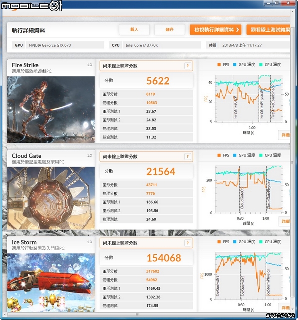298x320 pixels.
Task: Click Fire Strike graphics test 2 value 24.82
Action: pos(151,120)
